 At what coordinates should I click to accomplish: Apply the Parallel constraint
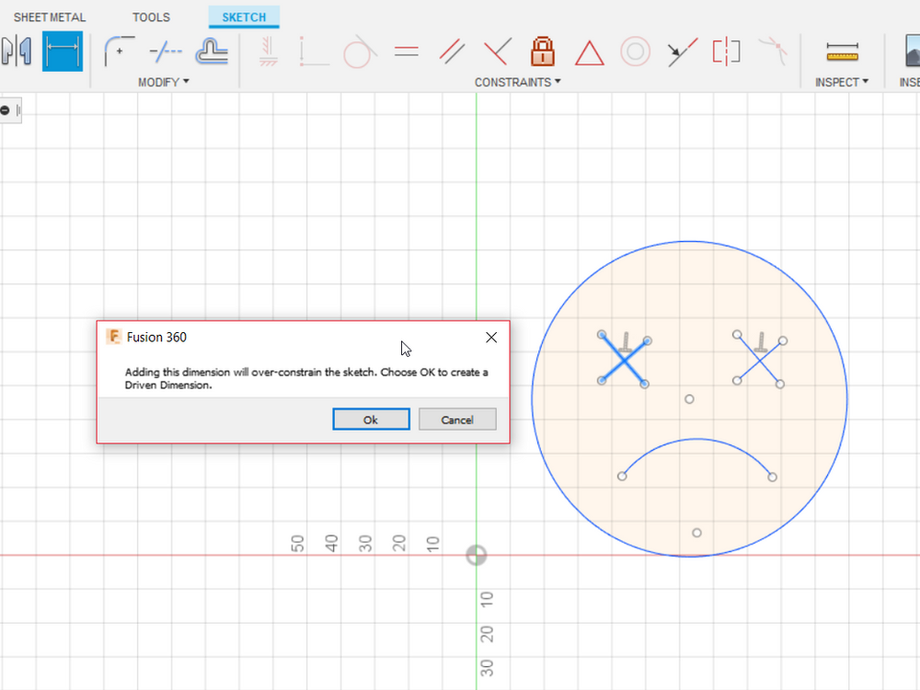pyautogui.click(x=452, y=52)
